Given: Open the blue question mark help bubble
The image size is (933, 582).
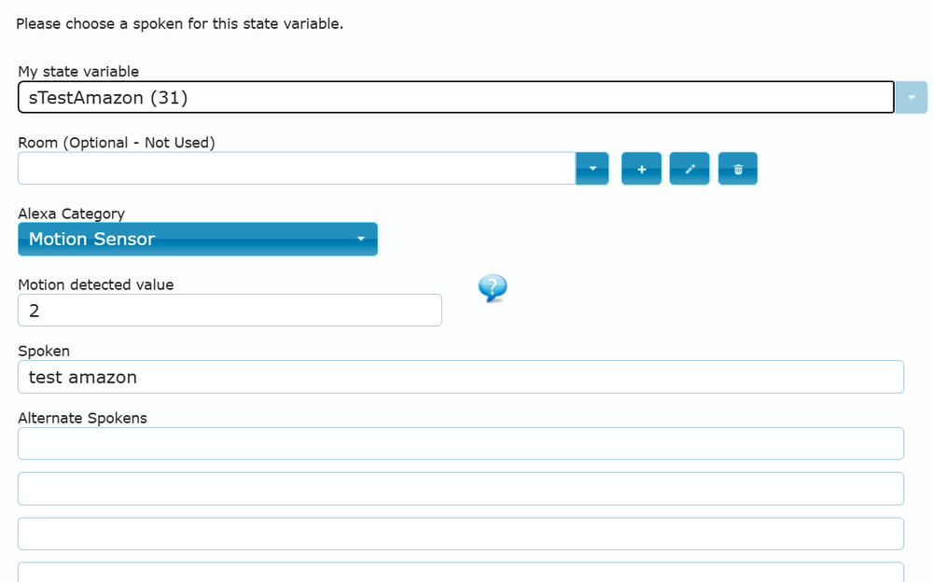Looking at the screenshot, I should (492, 288).
